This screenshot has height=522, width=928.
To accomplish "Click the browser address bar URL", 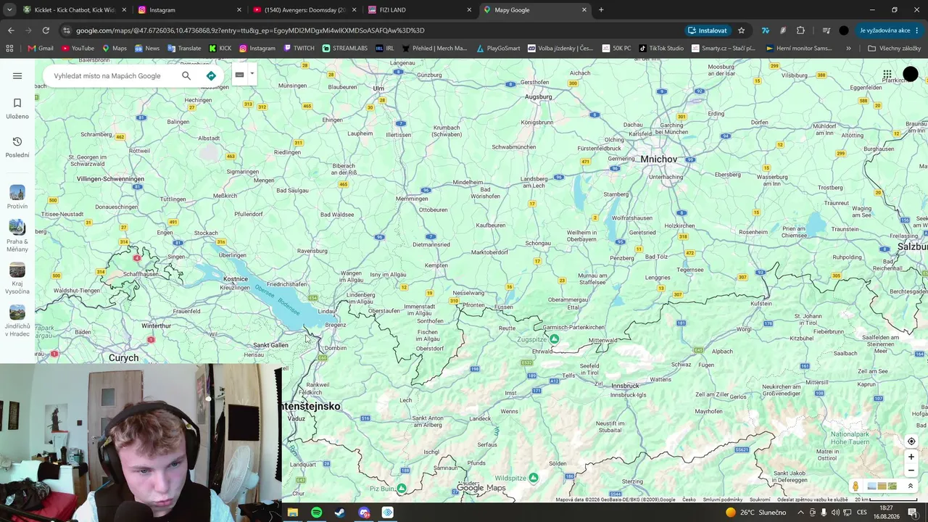I will coord(250,30).
